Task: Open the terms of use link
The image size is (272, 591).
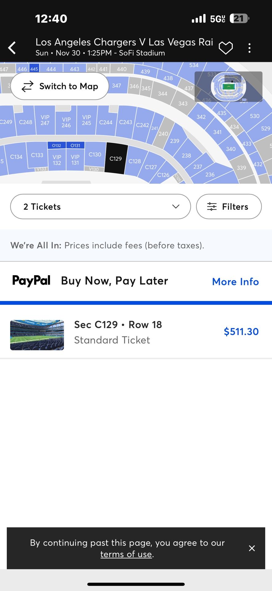Action: [126, 554]
